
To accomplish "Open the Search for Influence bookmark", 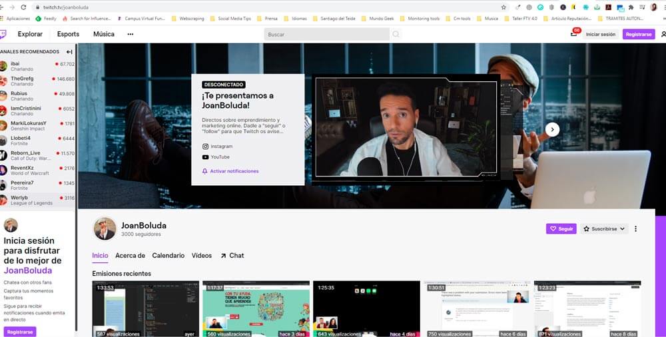I will [x=87, y=19].
